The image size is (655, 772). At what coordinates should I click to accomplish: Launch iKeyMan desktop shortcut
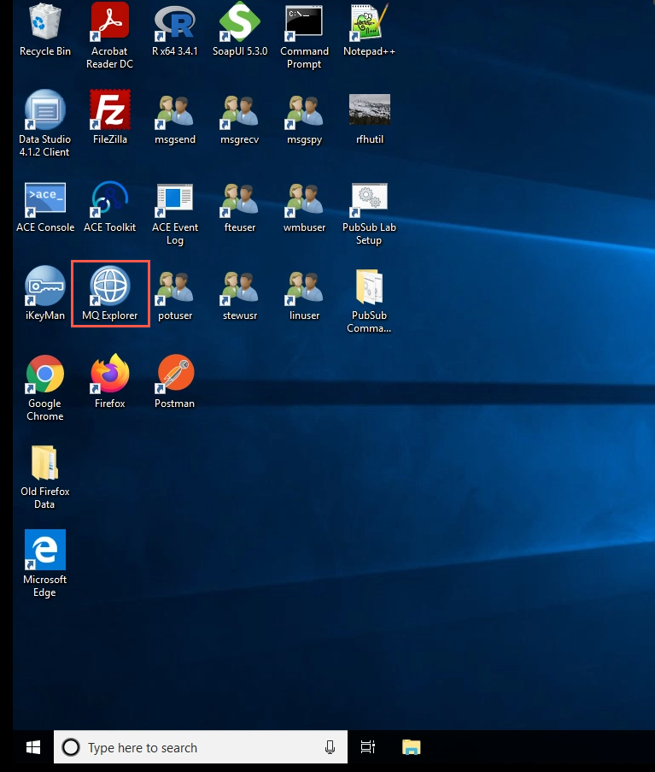pos(44,293)
